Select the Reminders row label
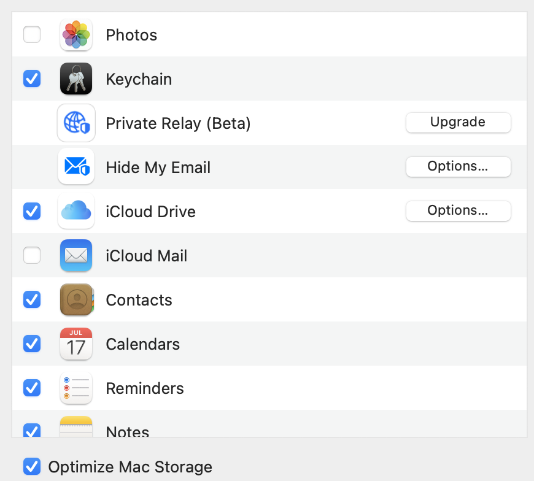 point(145,388)
